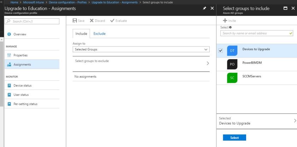Click the User status icon

click(x=9, y=95)
